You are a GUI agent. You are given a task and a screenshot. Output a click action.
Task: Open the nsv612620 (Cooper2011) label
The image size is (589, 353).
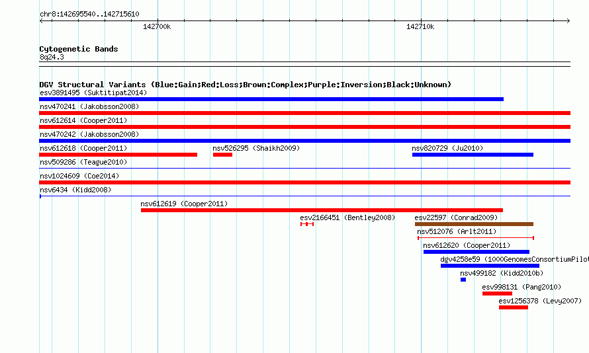[x=467, y=245]
